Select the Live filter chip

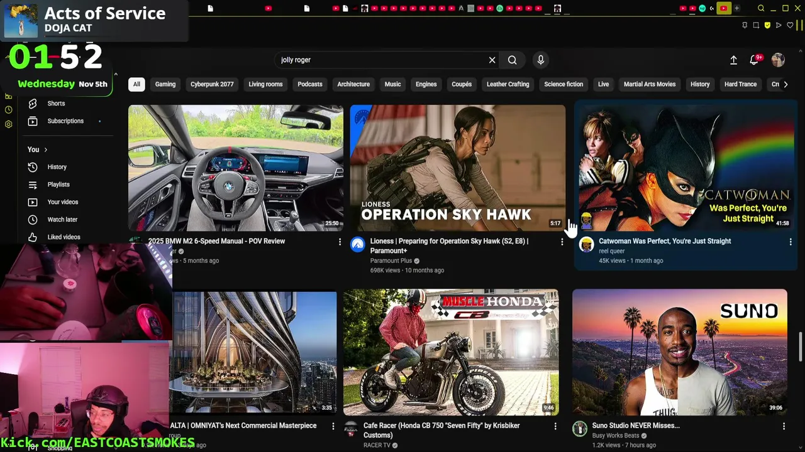603,84
